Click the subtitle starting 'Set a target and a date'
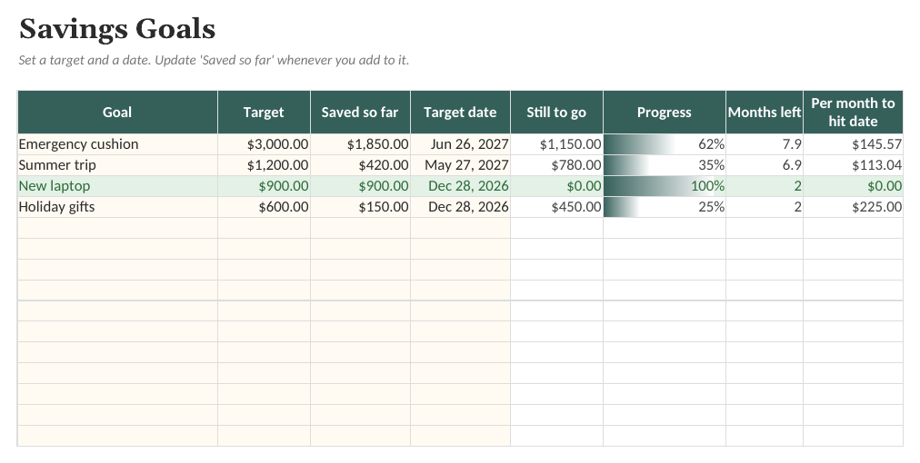 click(214, 60)
